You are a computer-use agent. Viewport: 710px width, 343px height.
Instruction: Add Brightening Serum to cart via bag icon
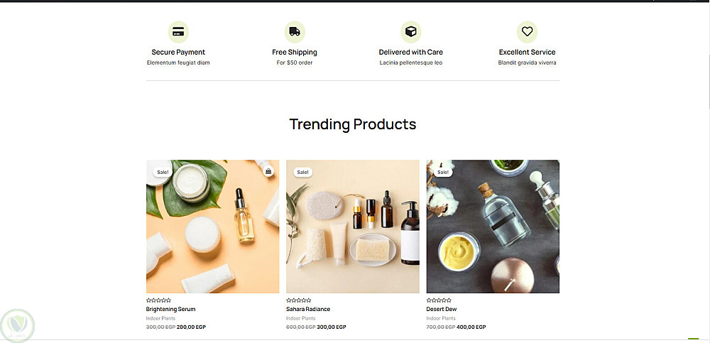coord(268,171)
